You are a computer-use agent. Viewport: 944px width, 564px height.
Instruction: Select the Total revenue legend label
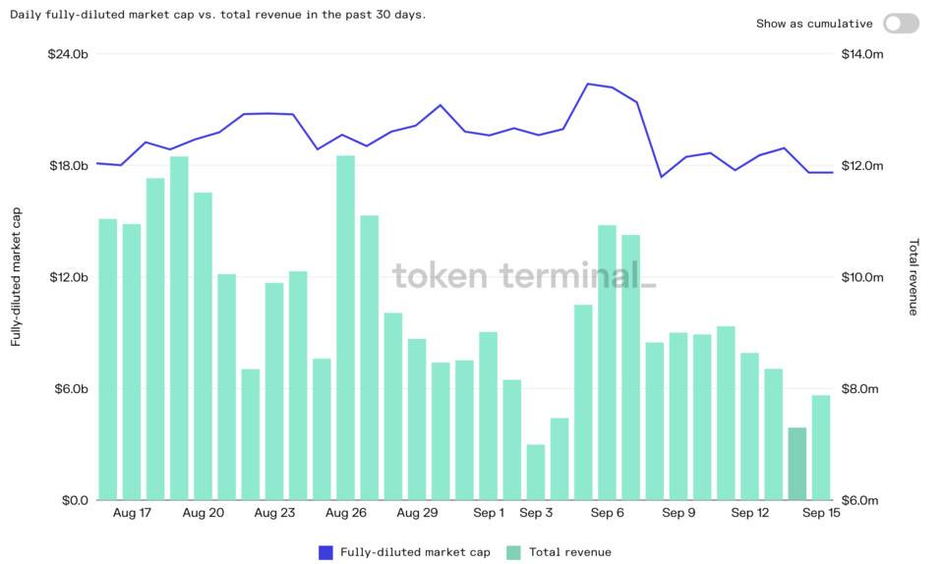pyautogui.click(x=570, y=552)
